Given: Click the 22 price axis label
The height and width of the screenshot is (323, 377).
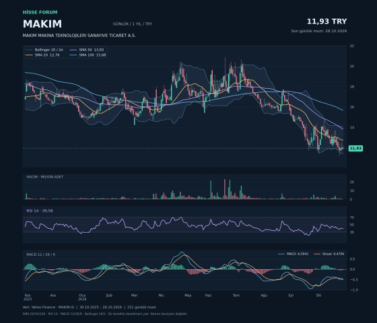Looking at the screenshot, I should pyautogui.click(x=351, y=46).
